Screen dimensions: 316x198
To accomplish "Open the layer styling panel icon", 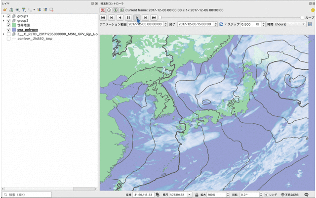I will 5,10.
